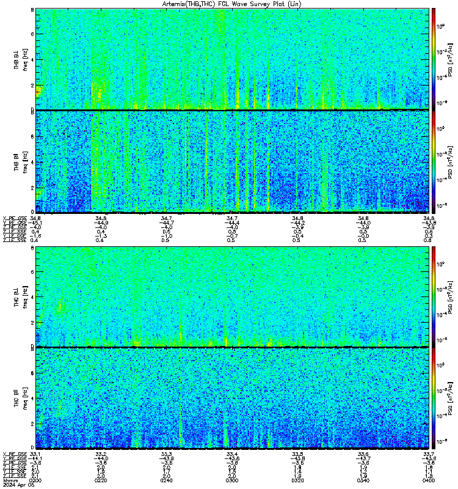Click the THC Y position value '-43.6'
This screenshot has height=489, width=458.
[429, 458]
